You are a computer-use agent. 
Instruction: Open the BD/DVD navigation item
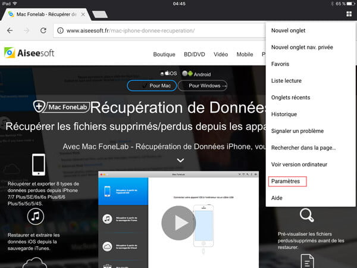point(195,54)
